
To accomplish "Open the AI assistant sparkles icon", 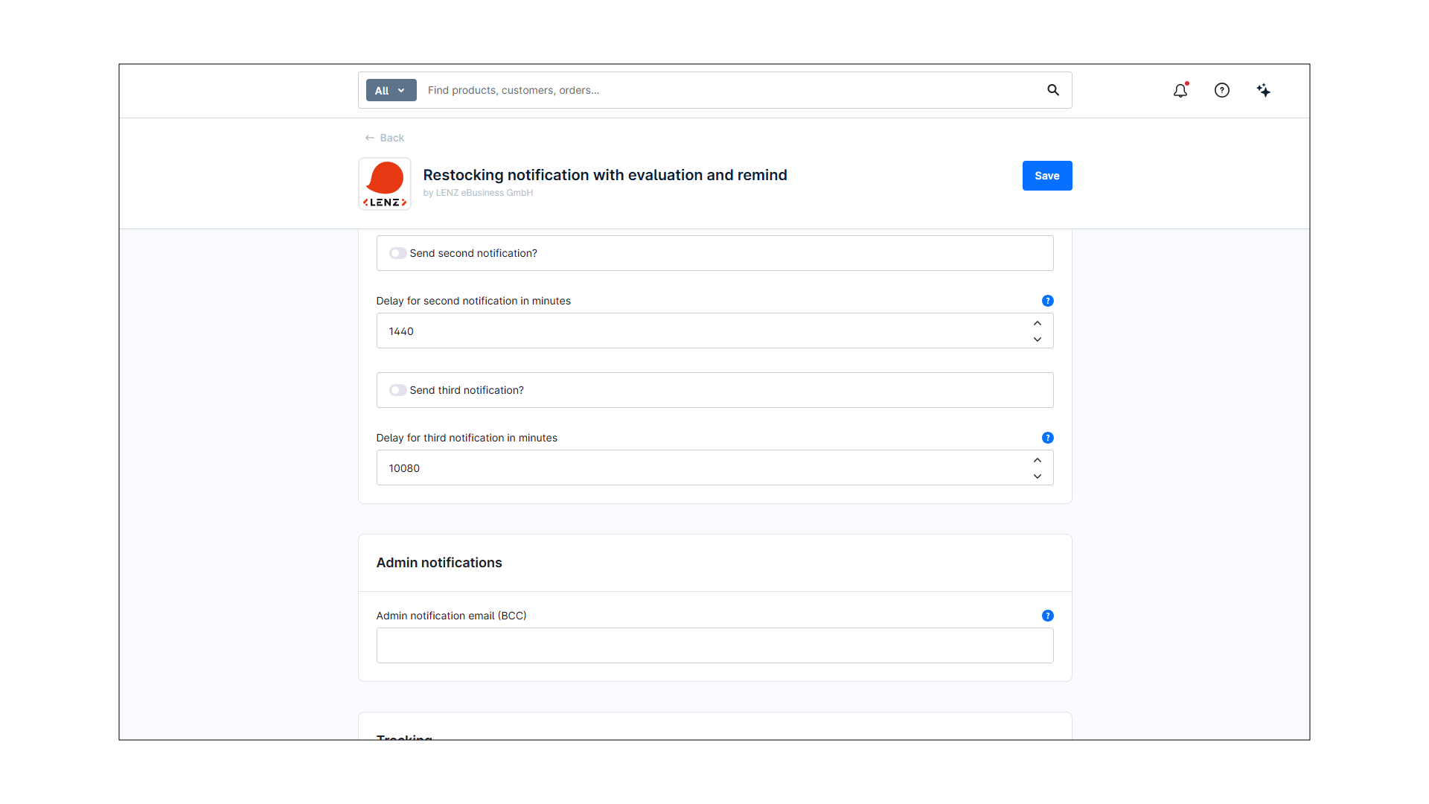I will (1264, 90).
